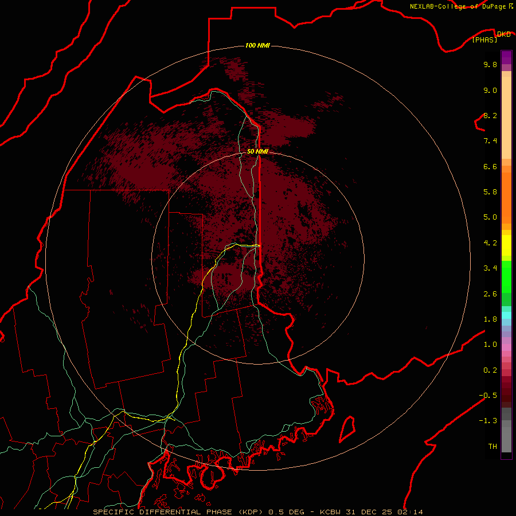Click the 3.4 color scale value
516x516 pixels.
point(490,268)
